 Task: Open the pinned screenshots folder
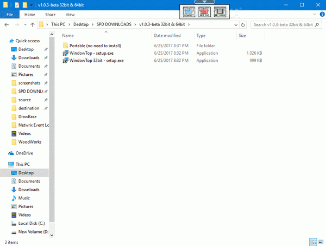point(29,83)
